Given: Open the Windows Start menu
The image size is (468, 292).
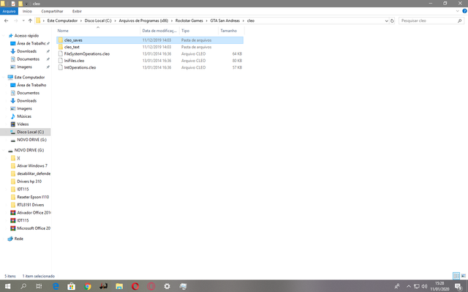Looking at the screenshot, I should pos(7,286).
